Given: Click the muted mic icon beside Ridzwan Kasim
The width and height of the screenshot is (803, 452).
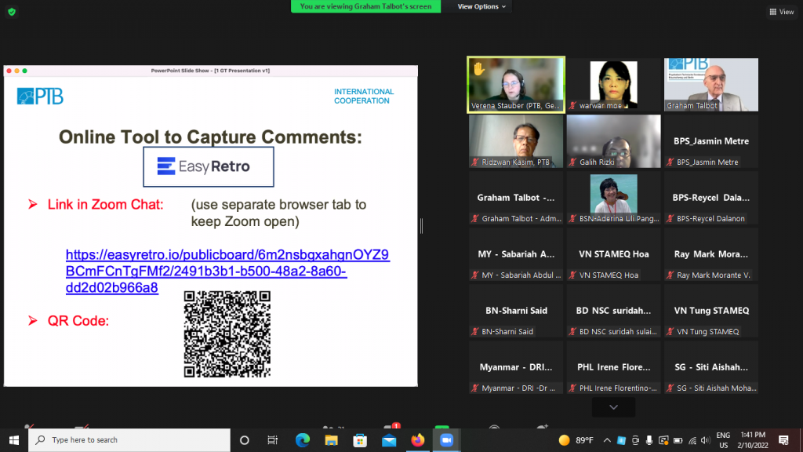Looking at the screenshot, I should tap(475, 162).
